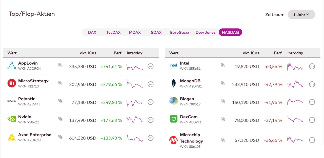Select the NASDAQ tab
The width and height of the screenshot is (324, 158).
[230, 32]
